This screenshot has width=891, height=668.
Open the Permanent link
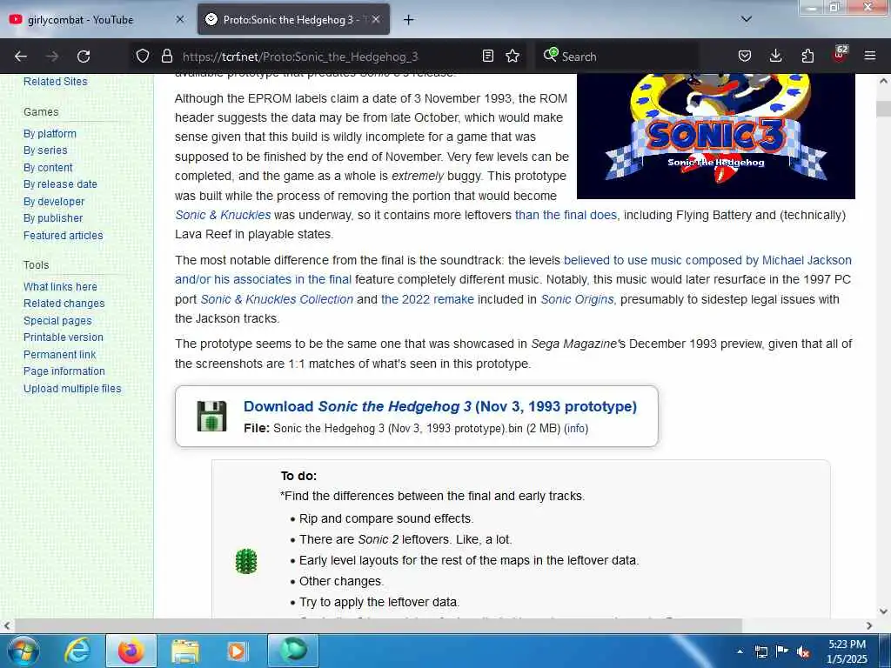(60, 355)
